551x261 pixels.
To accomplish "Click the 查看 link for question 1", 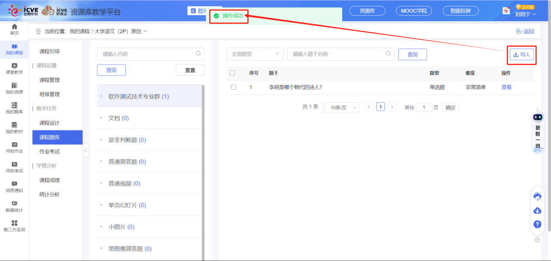I will pyautogui.click(x=506, y=87).
